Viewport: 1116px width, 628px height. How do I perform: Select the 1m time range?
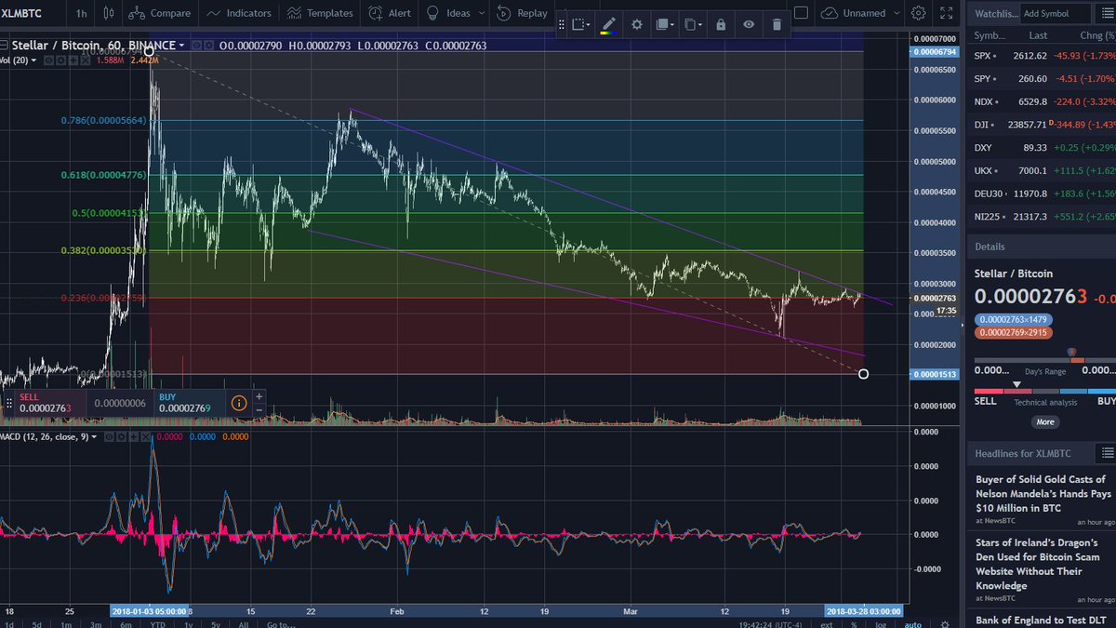66,622
